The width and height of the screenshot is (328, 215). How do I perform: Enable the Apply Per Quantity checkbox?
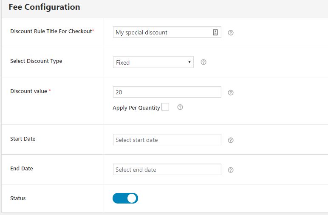tap(165, 107)
